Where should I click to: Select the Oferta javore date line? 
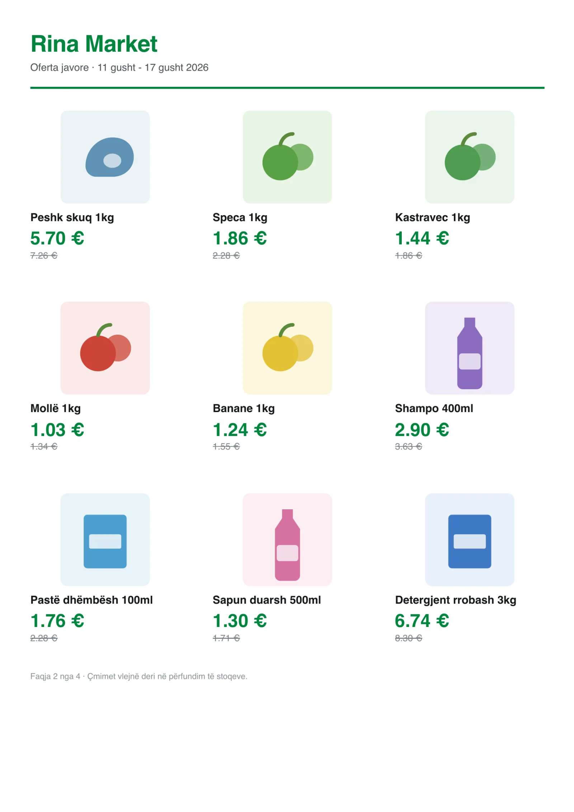(119, 67)
